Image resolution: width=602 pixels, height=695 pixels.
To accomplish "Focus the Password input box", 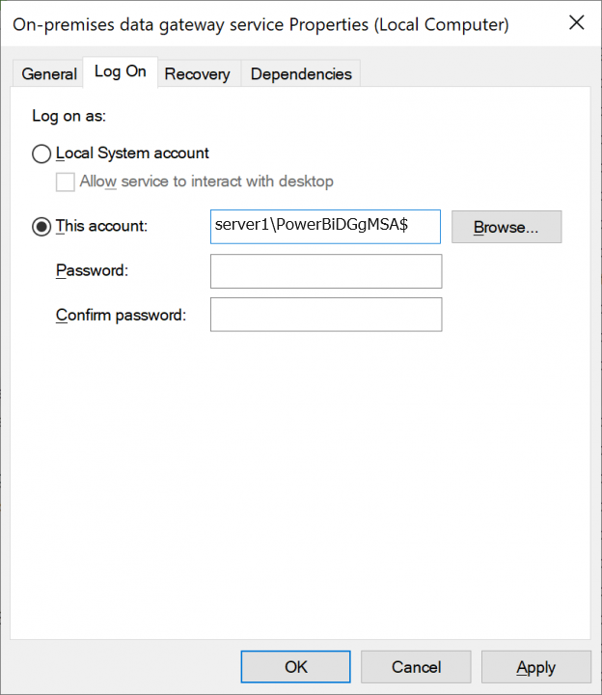I will coord(325,271).
